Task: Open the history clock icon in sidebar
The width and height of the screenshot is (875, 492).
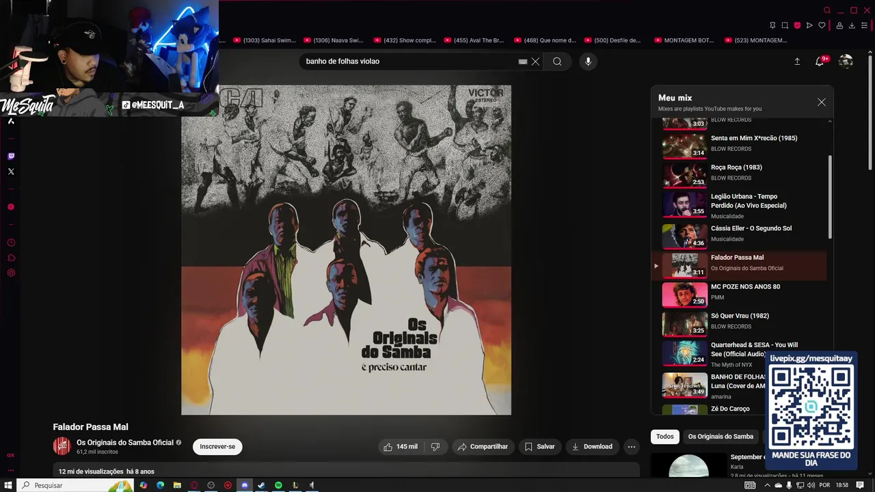Action: (x=11, y=243)
